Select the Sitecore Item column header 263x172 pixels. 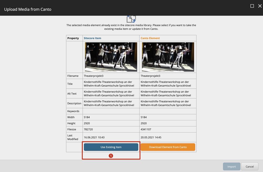[92, 38]
